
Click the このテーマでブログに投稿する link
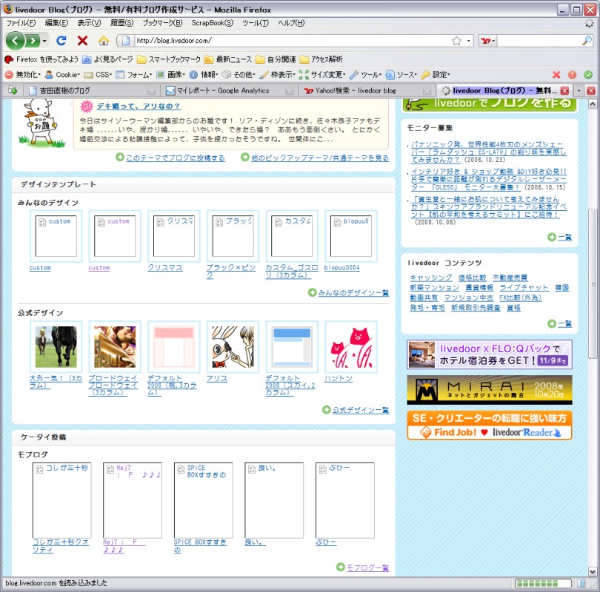[x=176, y=158]
